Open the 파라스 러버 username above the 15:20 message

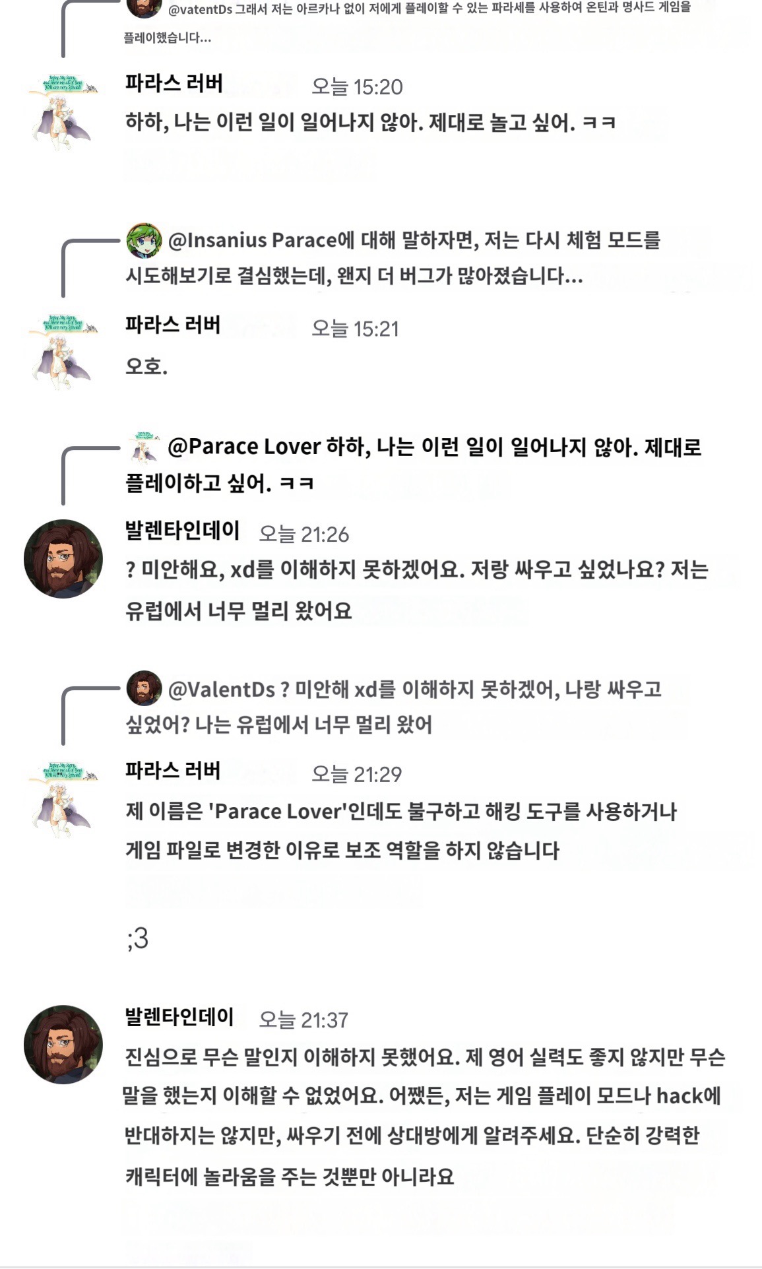pyautogui.click(x=174, y=84)
